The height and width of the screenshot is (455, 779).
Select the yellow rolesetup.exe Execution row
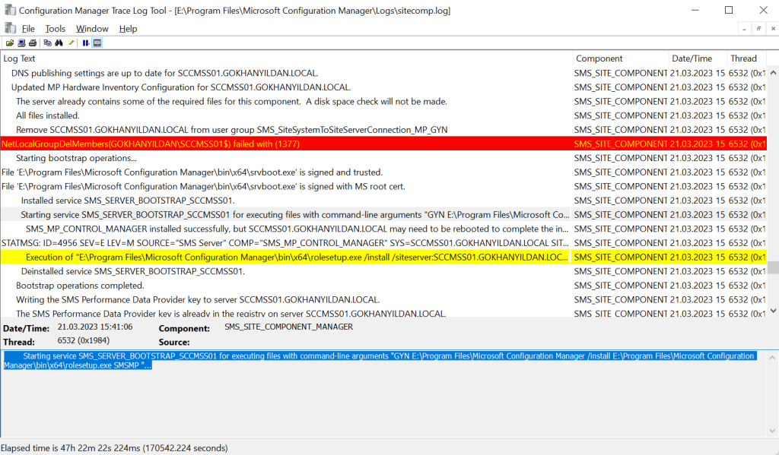point(383,257)
